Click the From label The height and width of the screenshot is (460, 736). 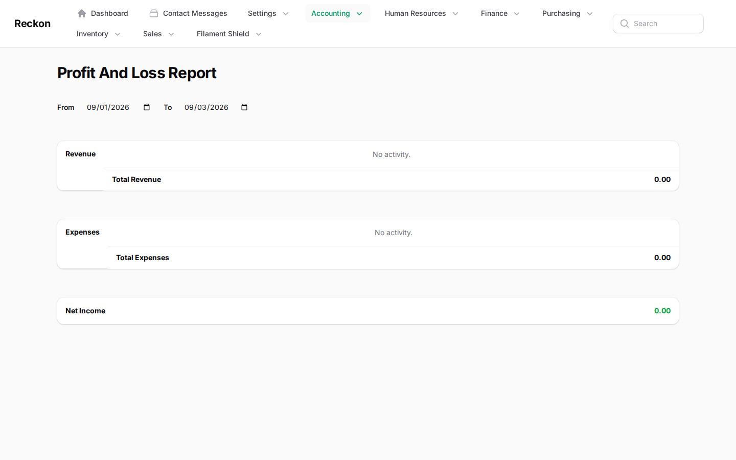[66, 107]
